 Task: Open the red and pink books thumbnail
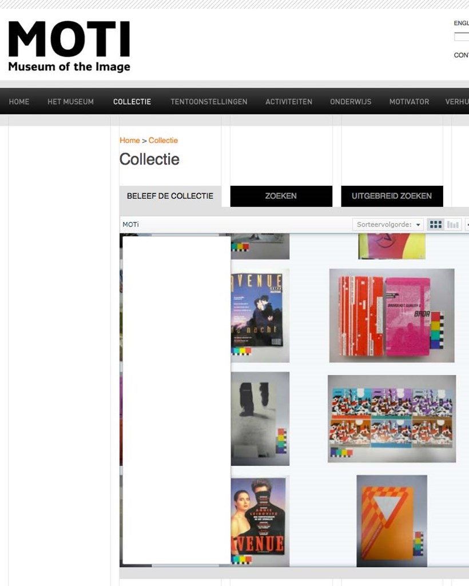tap(392, 316)
